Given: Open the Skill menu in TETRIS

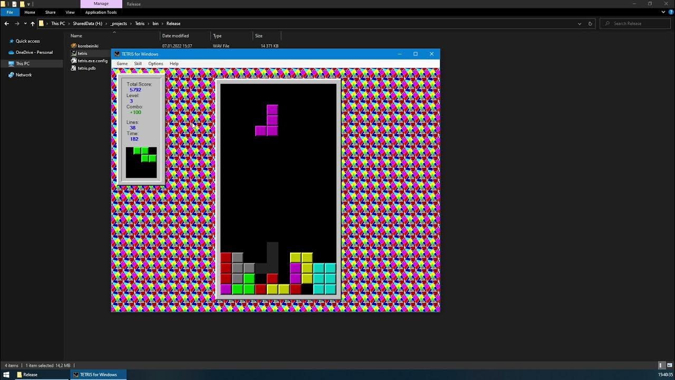Looking at the screenshot, I should pos(138,64).
